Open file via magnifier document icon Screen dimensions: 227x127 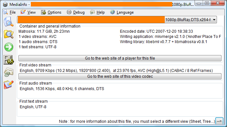(x=9, y=22)
